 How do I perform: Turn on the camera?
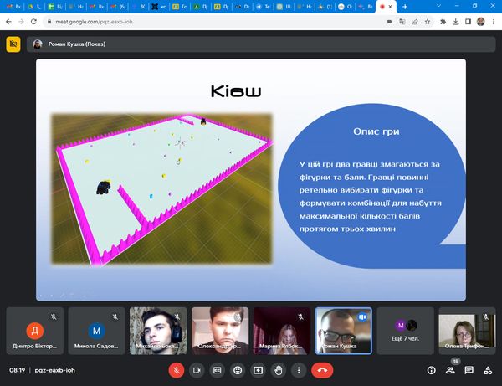point(197,369)
